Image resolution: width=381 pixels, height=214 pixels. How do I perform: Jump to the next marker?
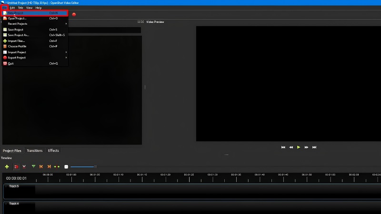pyautogui.click(x=49, y=166)
